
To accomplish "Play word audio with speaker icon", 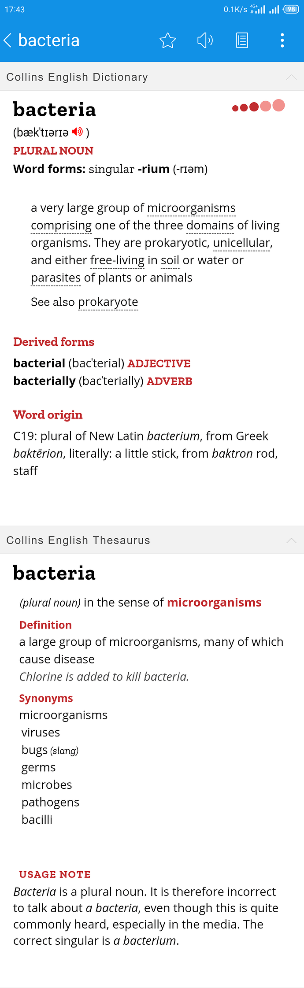I will pos(205,41).
